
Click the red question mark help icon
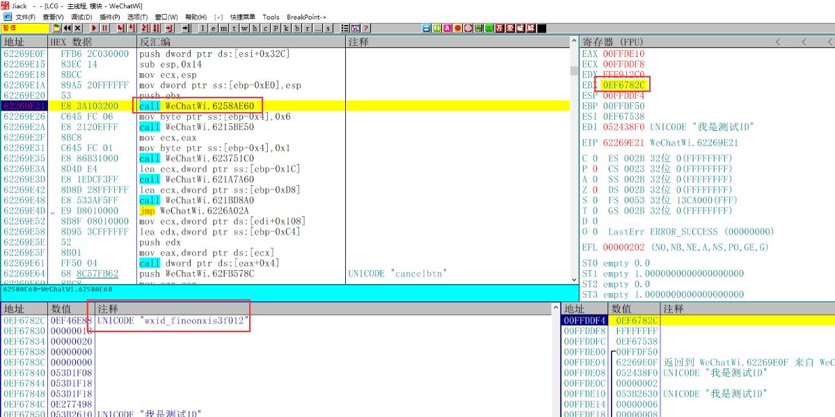(365, 28)
